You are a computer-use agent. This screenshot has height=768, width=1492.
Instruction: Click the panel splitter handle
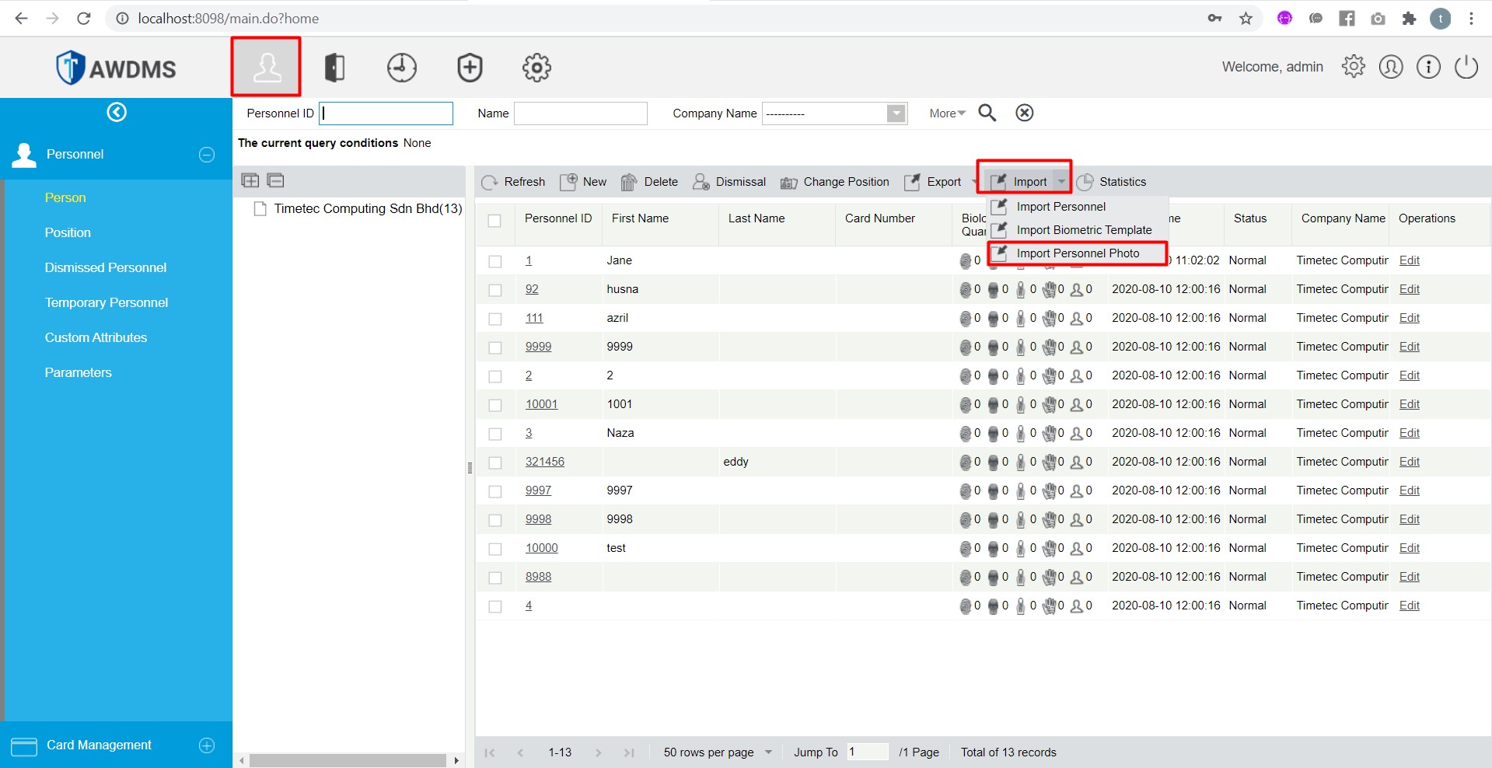click(x=470, y=468)
